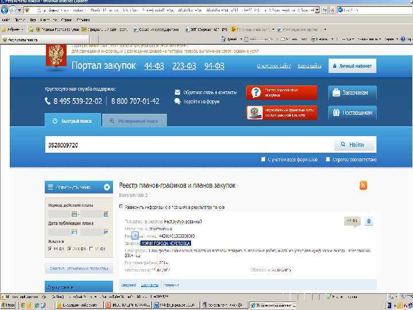Open the 94-ФЗ portal section
Screen dimensions: 413x310
[x=214, y=65]
